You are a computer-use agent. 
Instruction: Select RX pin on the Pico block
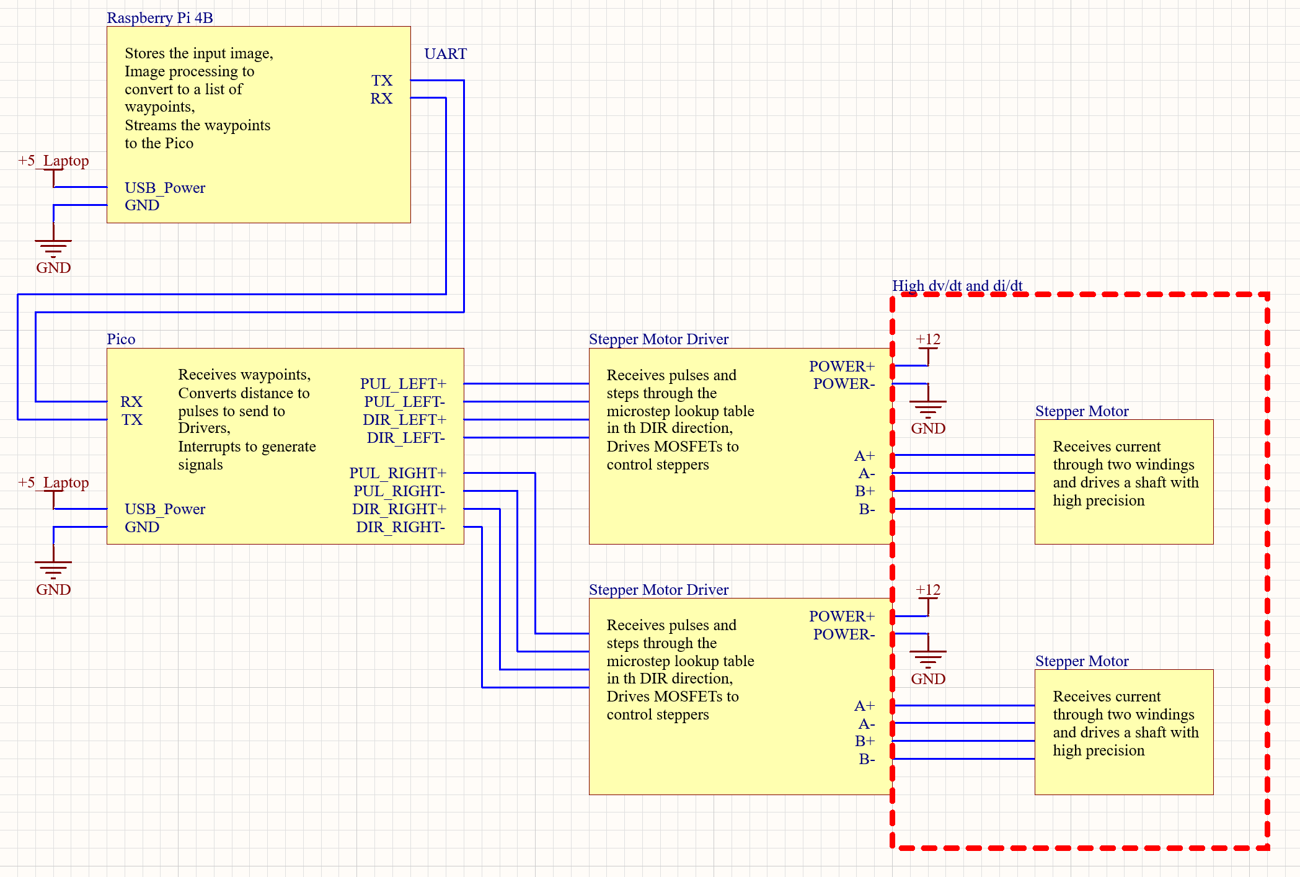pyautogui.click(x=131, y=402)
